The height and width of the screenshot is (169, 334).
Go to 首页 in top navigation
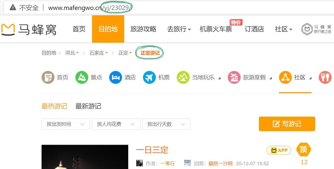79,29
